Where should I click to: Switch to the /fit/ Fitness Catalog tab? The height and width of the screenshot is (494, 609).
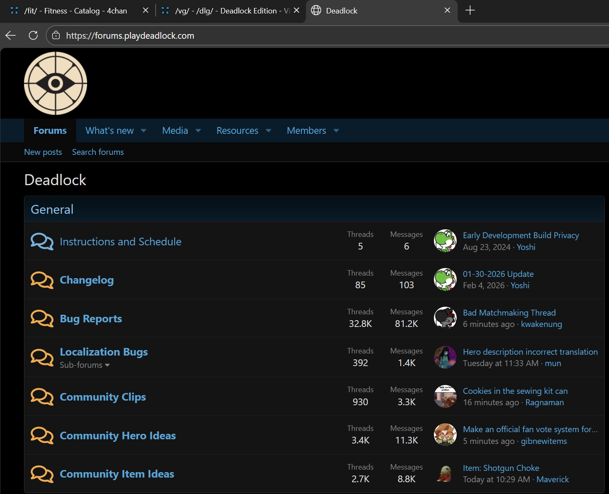pyautogui.click(x=76, y=11)
